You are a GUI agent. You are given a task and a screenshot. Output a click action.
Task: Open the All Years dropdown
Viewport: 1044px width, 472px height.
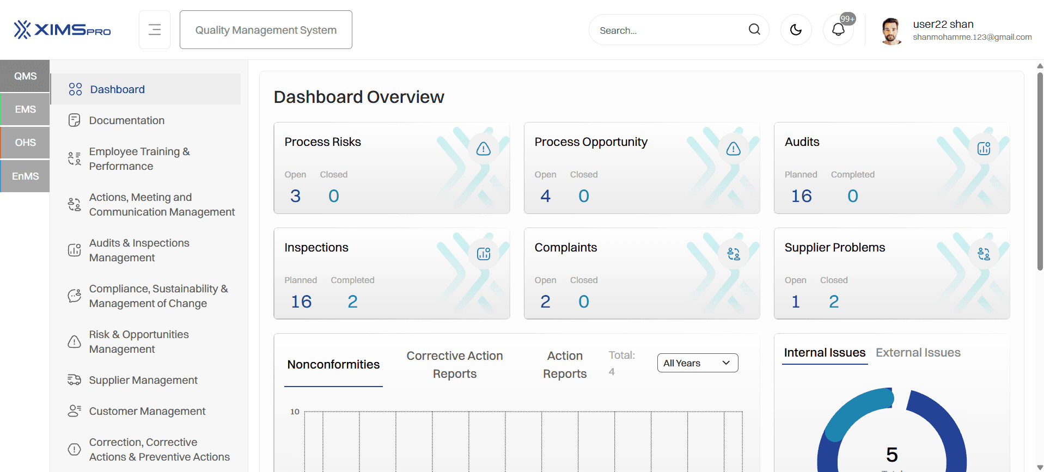pos(698,363)
